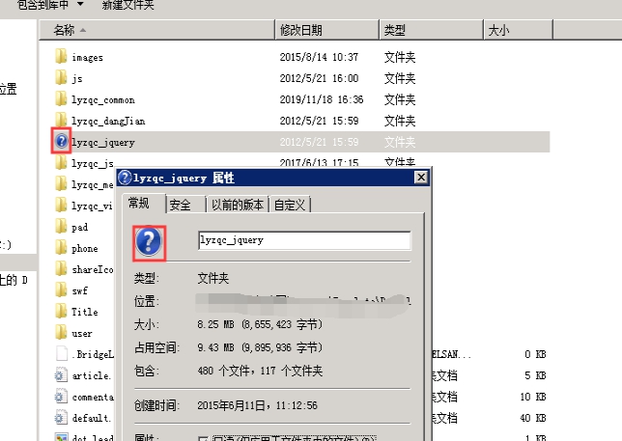Select the swf folder icon
Viewport: 622px width, 441px height.
click(x=61, y=290)
